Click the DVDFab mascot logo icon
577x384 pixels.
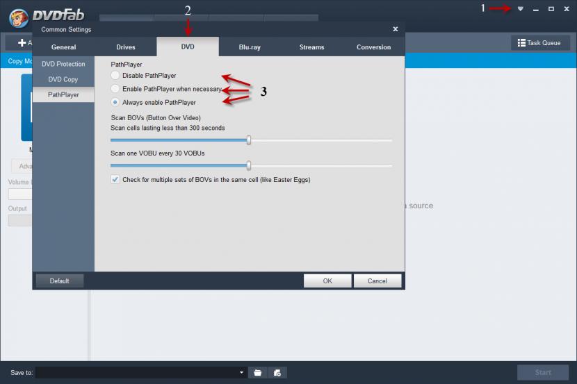coord(18,17)
